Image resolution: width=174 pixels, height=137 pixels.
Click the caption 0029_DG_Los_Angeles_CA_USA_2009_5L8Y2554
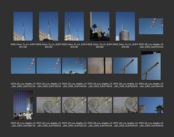click(x=151, y=46)
